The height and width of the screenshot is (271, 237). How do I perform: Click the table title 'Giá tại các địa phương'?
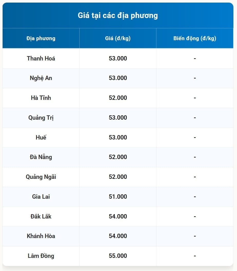point(118,15)
